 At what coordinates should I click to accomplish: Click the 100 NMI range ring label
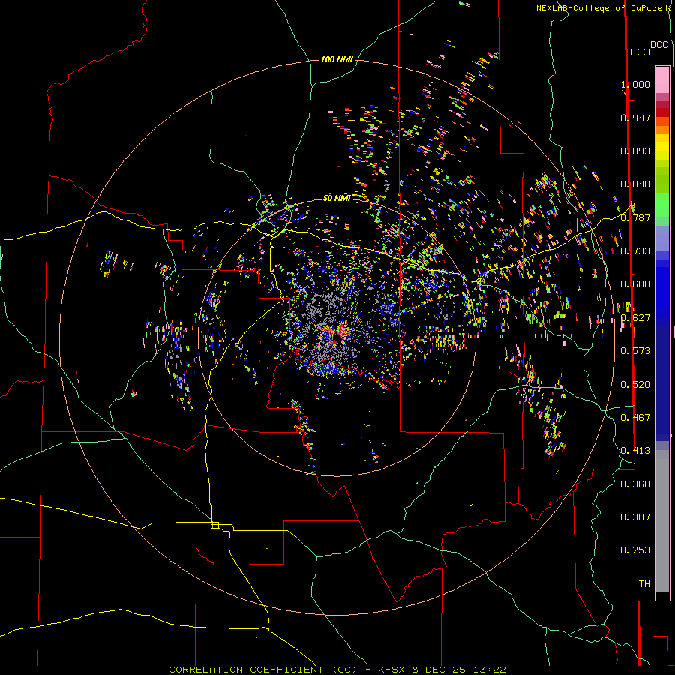click(337, 59)
